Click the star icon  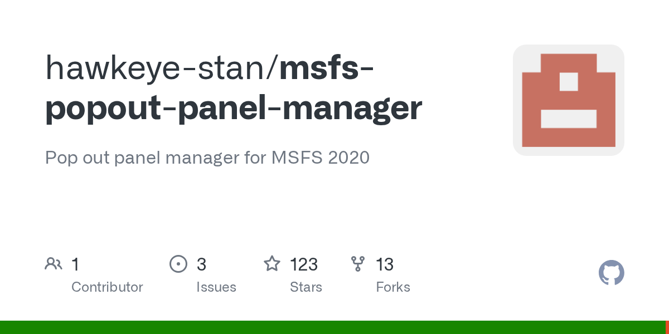272,263
